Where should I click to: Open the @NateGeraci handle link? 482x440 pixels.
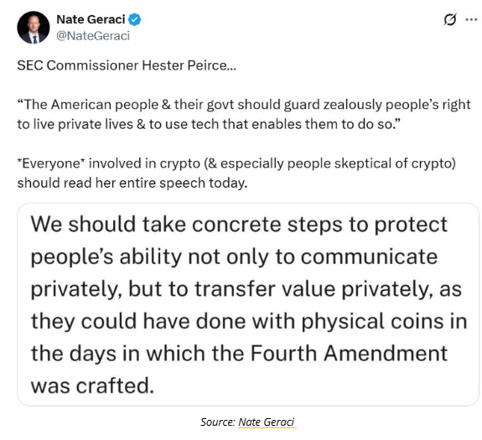(93, 36)
